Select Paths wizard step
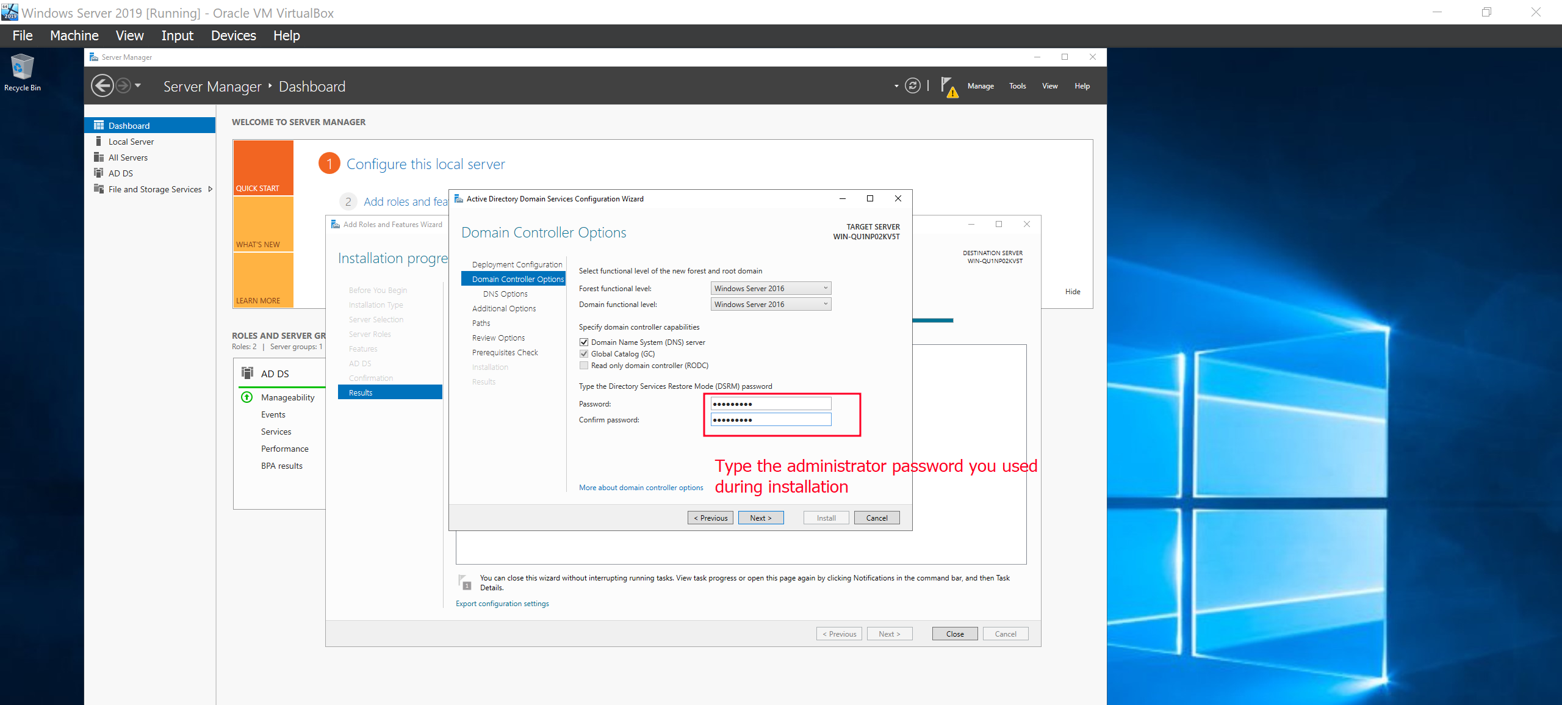The width and height of the screenshot is (1562, 705). (481, 323)
